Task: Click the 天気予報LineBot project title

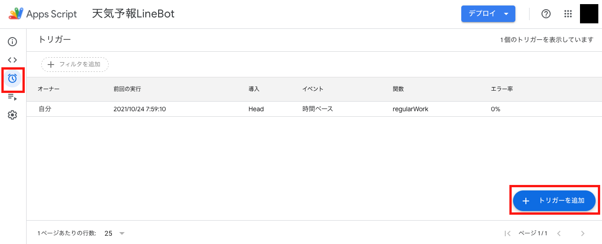Action: [133, 14]
